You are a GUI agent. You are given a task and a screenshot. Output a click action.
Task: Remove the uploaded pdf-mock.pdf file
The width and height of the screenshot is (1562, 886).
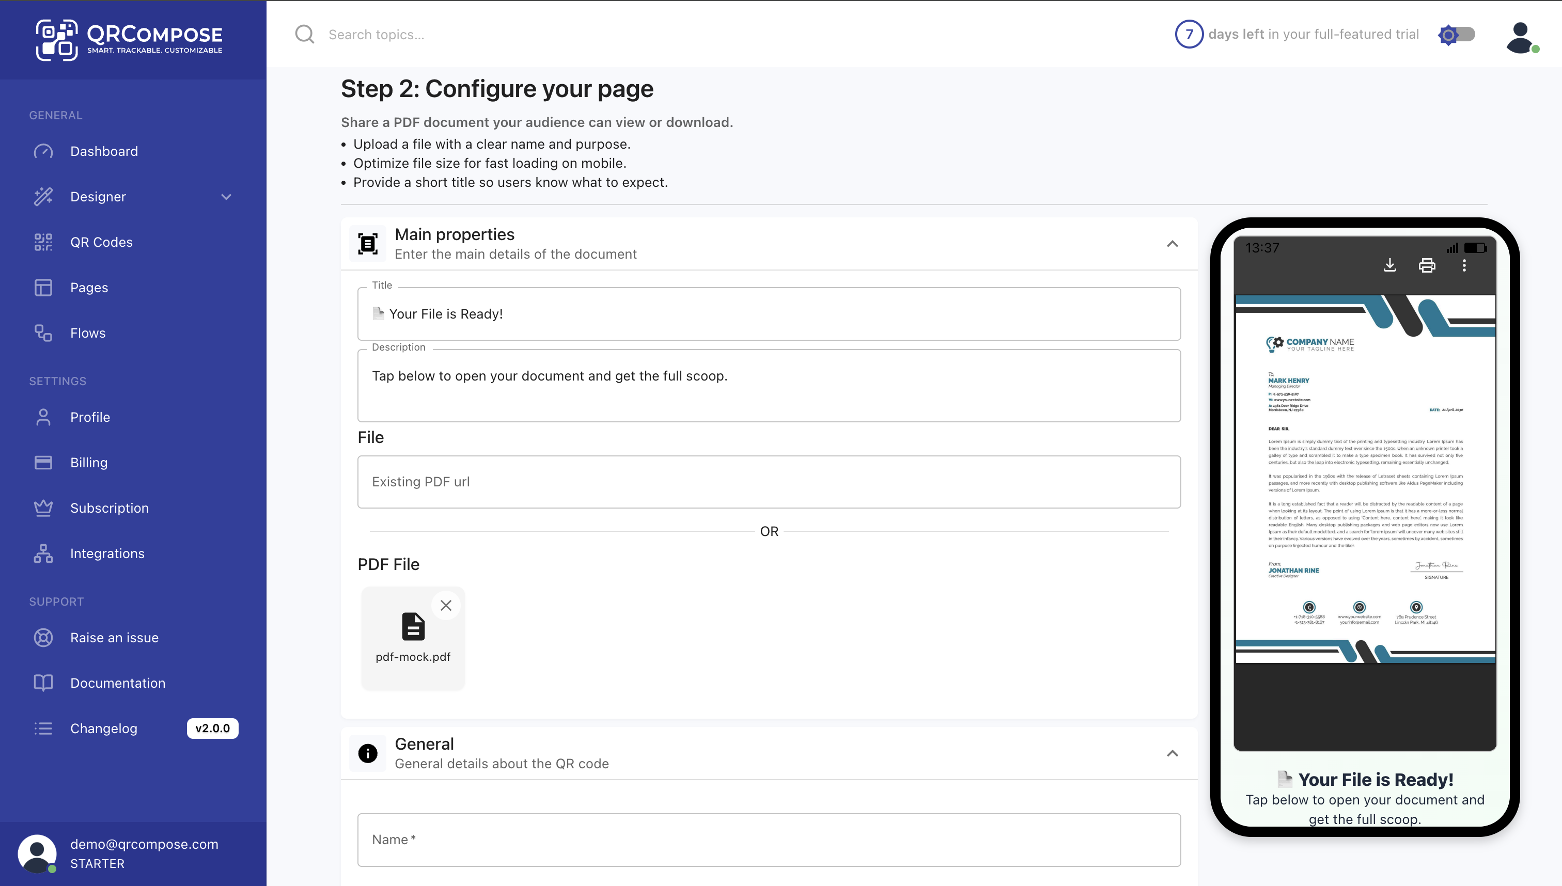point(446,605)
